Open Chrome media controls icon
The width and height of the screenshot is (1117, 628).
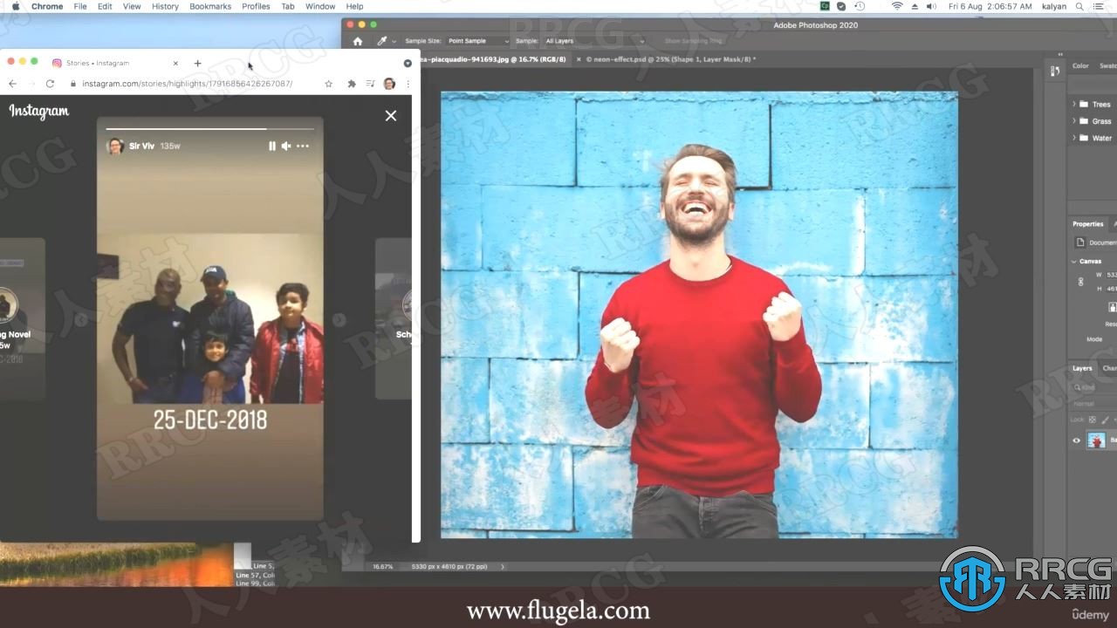coord(370,84)
